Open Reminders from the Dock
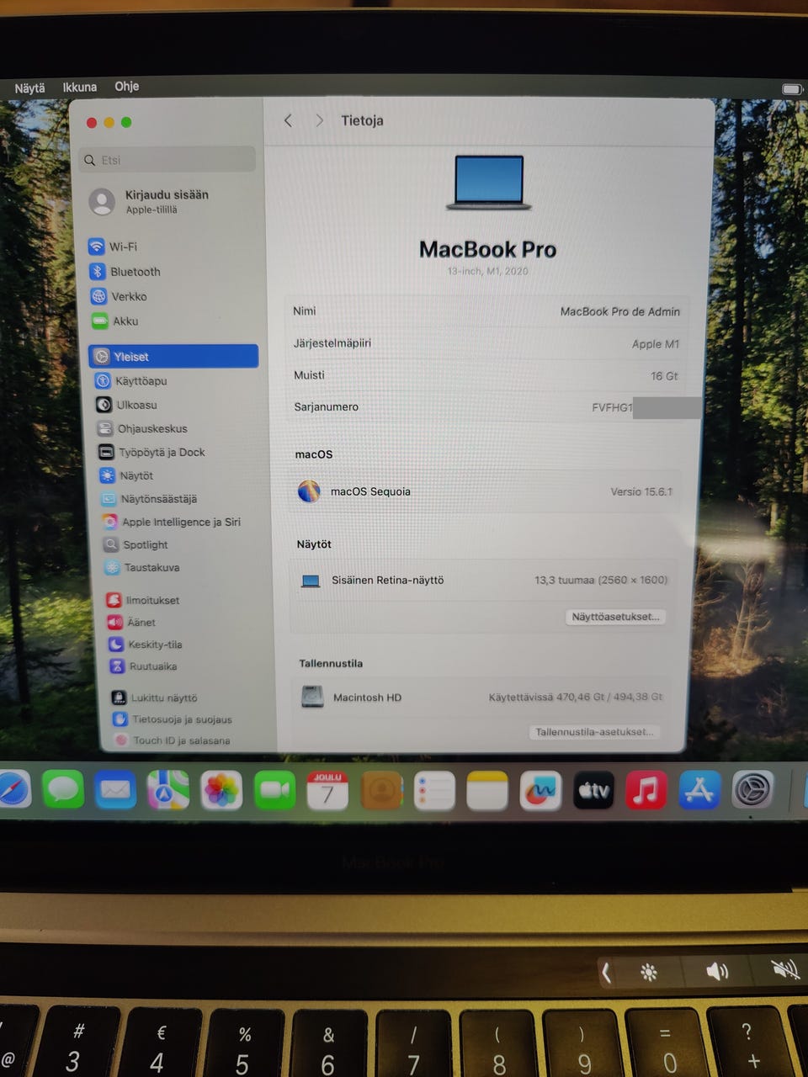The height and width of the screenshot is (1077, 808). point(434,791)
